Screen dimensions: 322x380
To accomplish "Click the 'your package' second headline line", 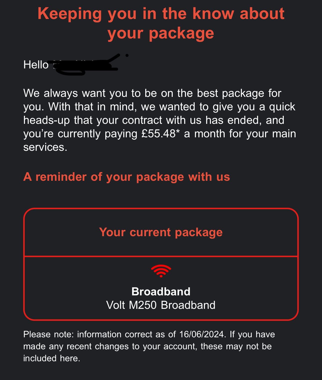I will 161,33.
